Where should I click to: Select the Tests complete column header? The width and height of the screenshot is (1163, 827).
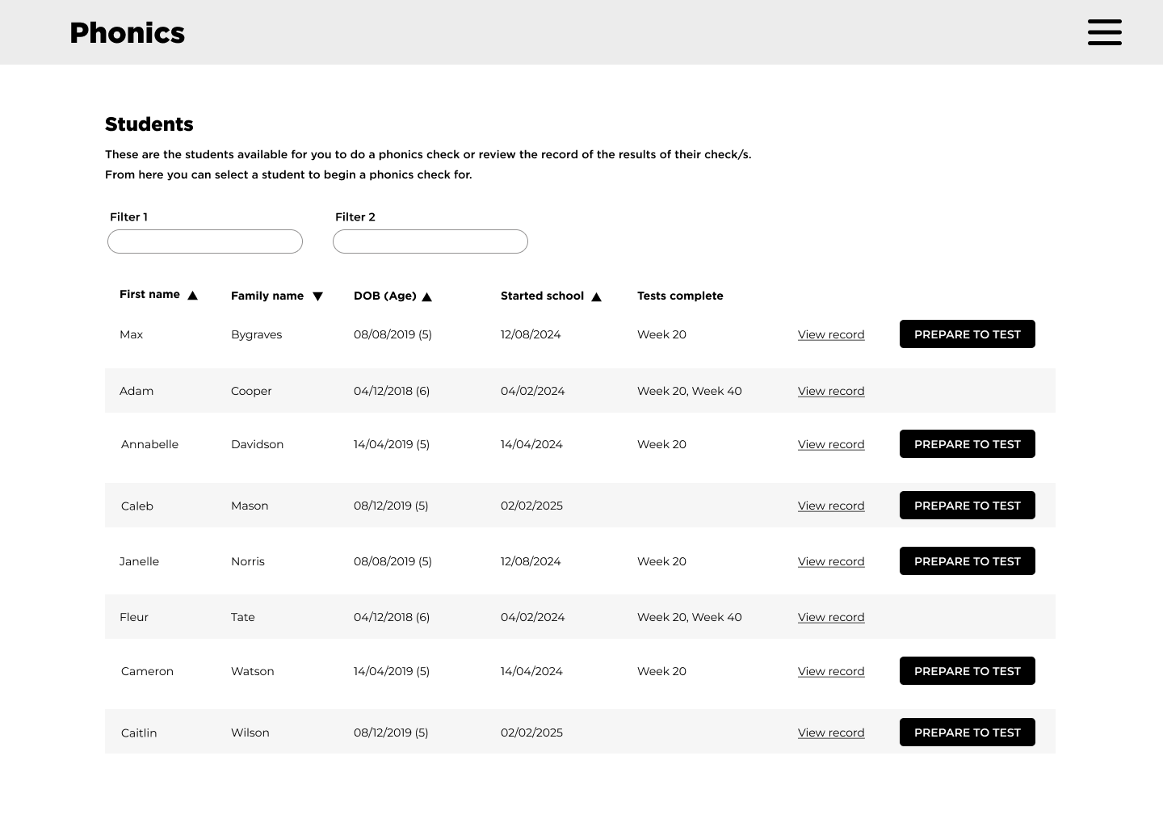click(x=680, y=296)
